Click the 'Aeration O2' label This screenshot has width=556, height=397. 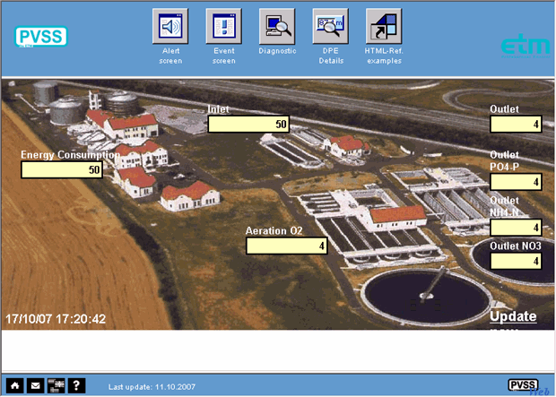[274, 230]
